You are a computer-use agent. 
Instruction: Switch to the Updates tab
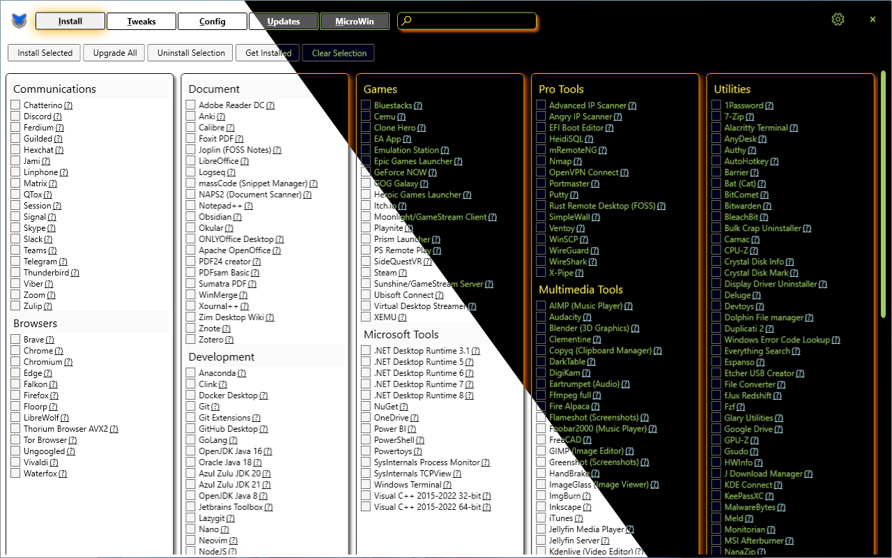(283, 21)
